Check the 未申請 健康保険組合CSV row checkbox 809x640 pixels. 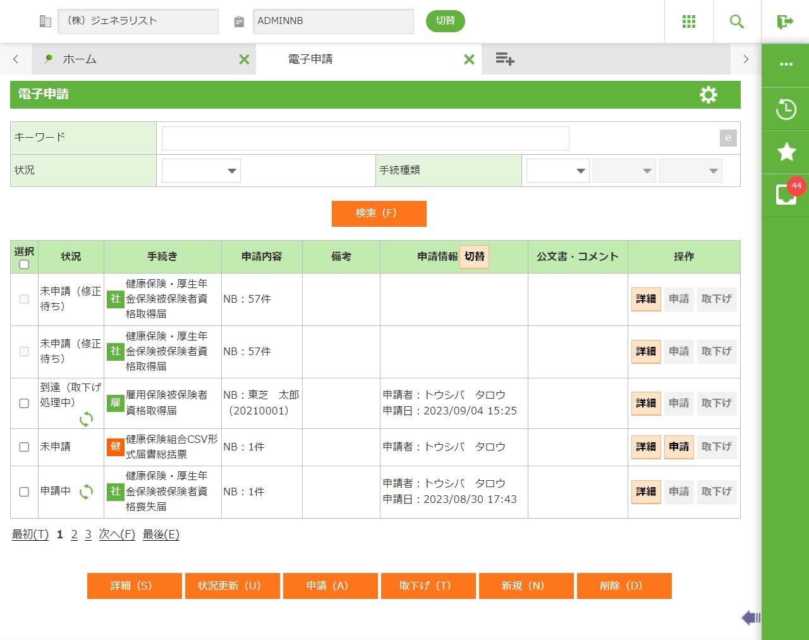coord(24,447)
